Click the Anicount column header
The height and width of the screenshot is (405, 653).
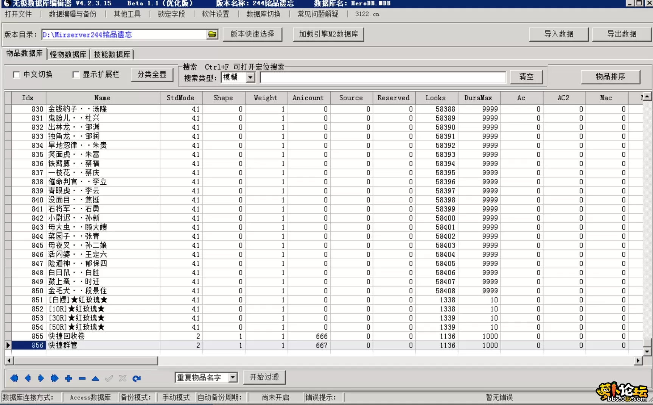(x=308, y=98)
